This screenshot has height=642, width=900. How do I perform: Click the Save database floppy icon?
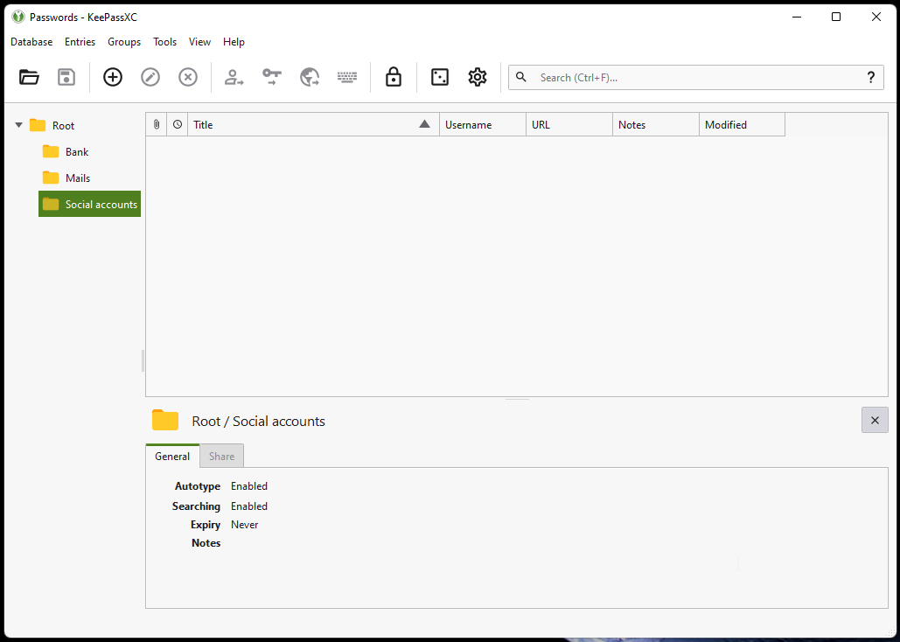[66, 77]
